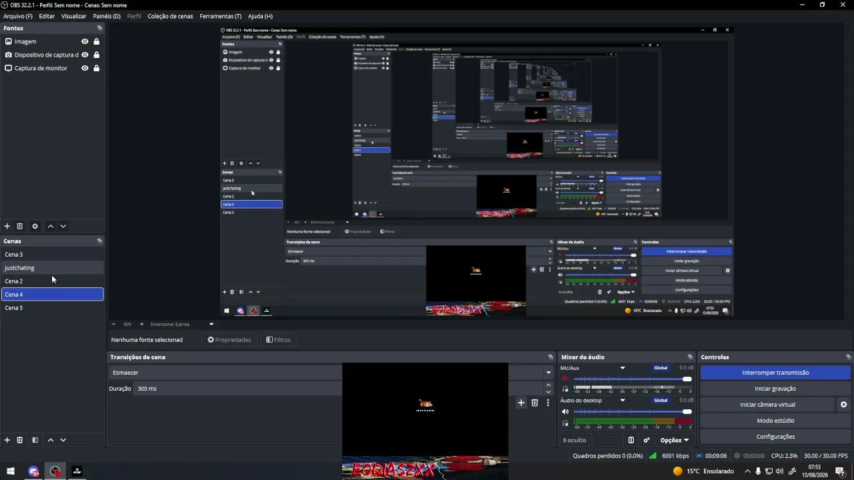854x480 pixels.
Task: Click 0 oculto button in mixer
Action: pyautogui.click(x=574, y=440)
